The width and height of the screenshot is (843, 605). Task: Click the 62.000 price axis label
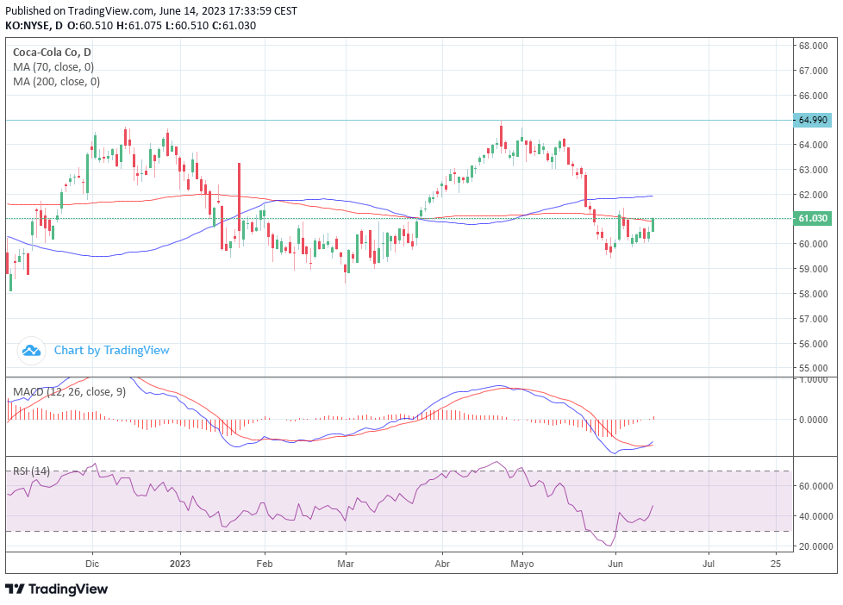[813, 195]
